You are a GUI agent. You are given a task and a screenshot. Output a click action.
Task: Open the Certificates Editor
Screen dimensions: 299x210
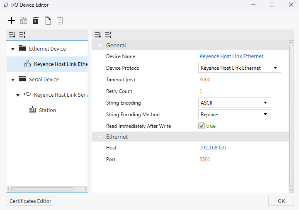click(x=30, y=201)
